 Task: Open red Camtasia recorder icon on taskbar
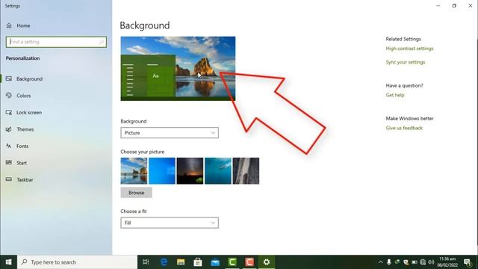click(249, 262)
